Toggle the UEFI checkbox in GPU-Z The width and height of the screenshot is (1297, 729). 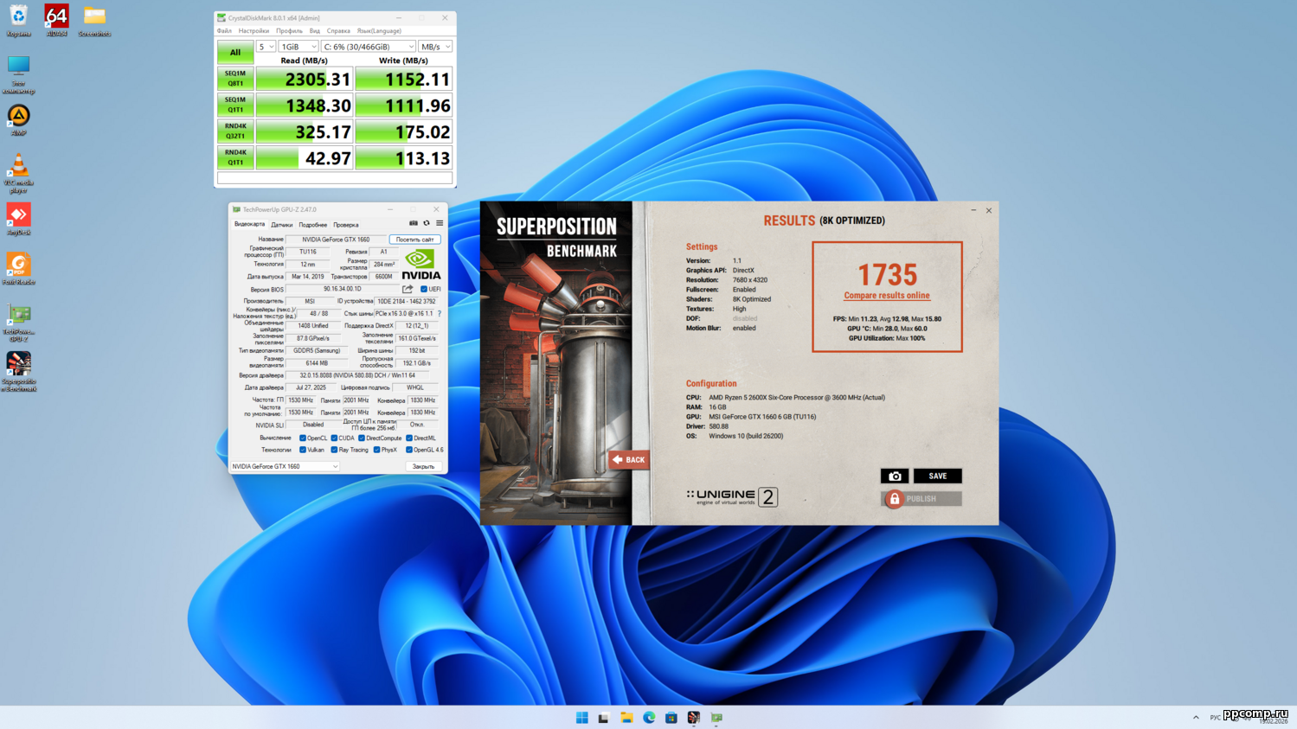(424, 289)
